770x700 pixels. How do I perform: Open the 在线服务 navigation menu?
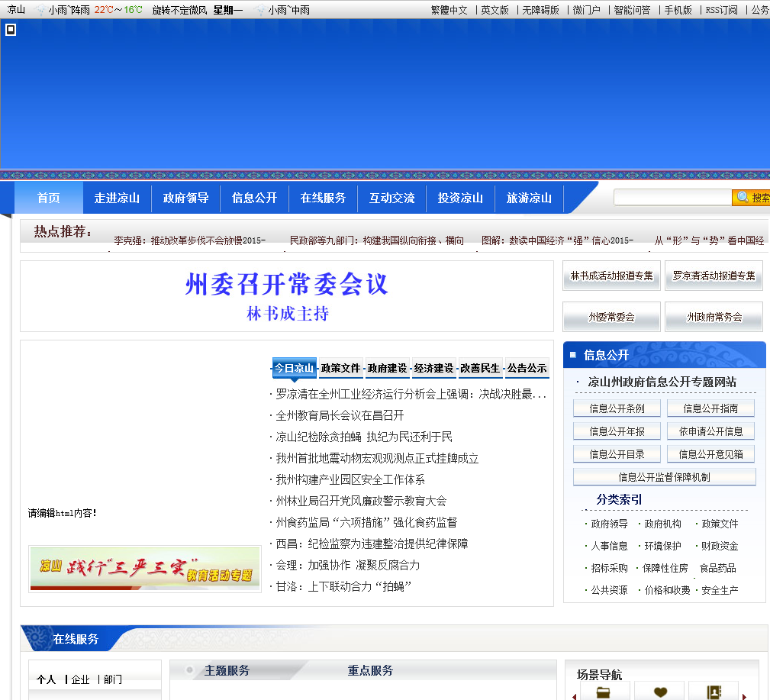tap(323, 198)
